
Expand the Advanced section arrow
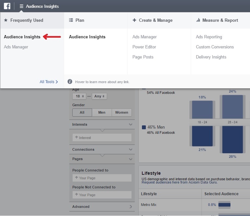131,207
